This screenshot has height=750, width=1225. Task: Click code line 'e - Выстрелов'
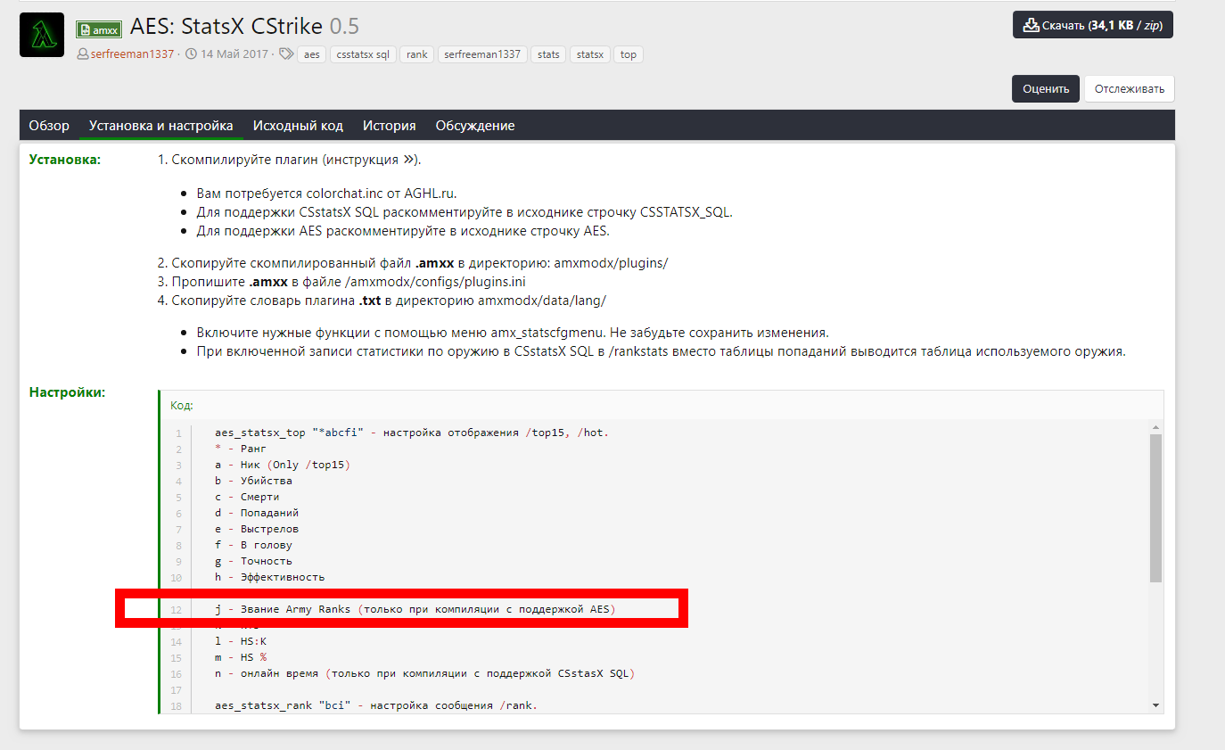tap(257, 529)
